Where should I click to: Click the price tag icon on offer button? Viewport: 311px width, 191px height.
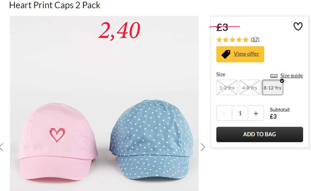225,54
